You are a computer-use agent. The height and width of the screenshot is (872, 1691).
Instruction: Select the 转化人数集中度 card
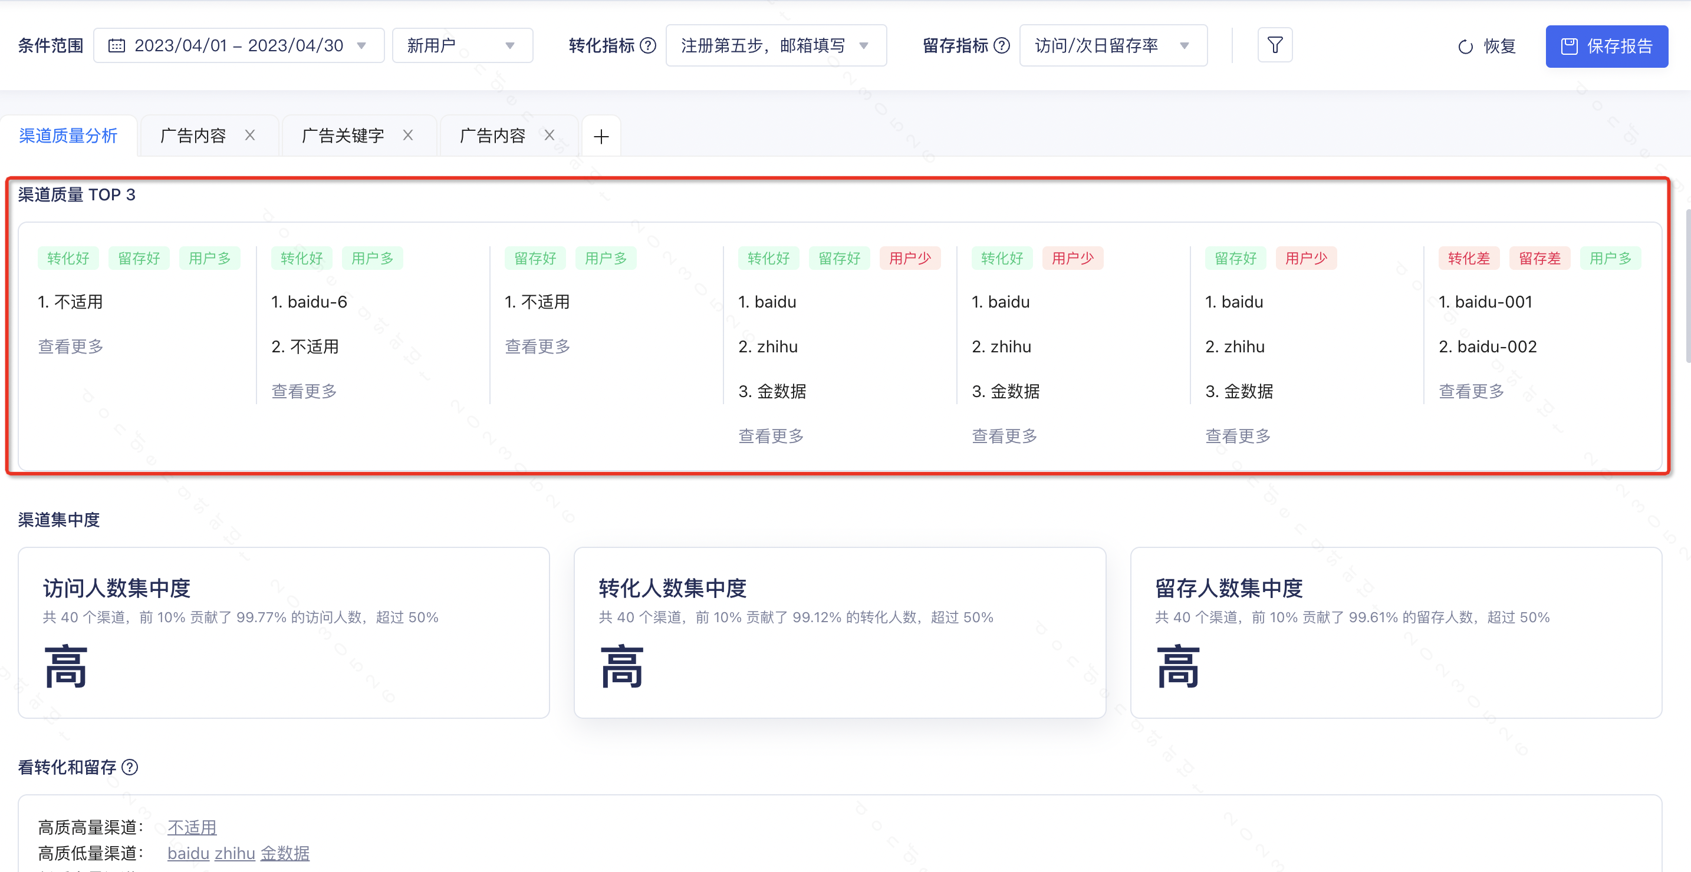(x=840, y=633)
